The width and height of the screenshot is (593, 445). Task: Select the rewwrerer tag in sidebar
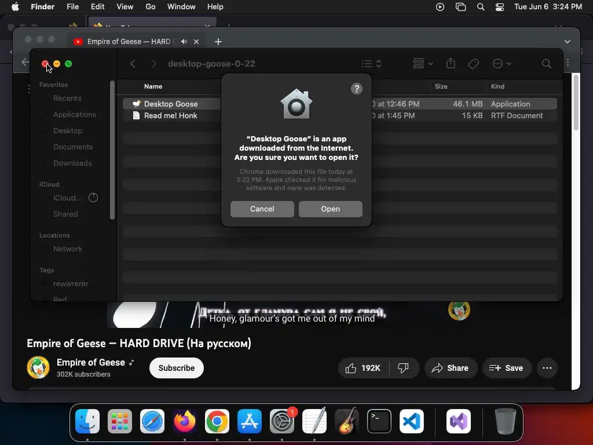70,284
